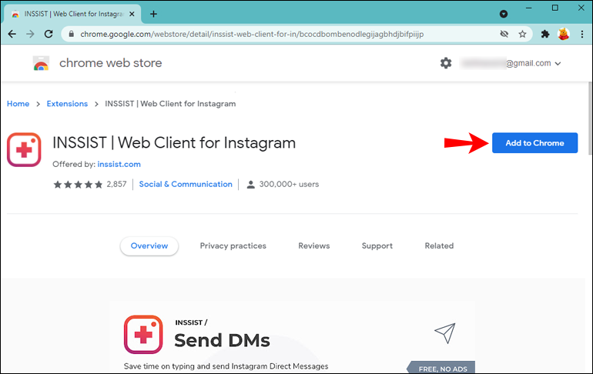Click the crossed-out eye icon in the address bar

[x=504, y=34]
